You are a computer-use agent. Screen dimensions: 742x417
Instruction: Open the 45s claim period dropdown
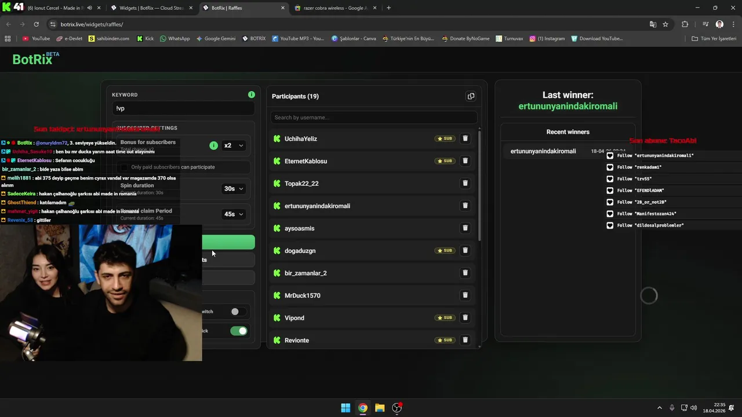click(x=234, y=214)
